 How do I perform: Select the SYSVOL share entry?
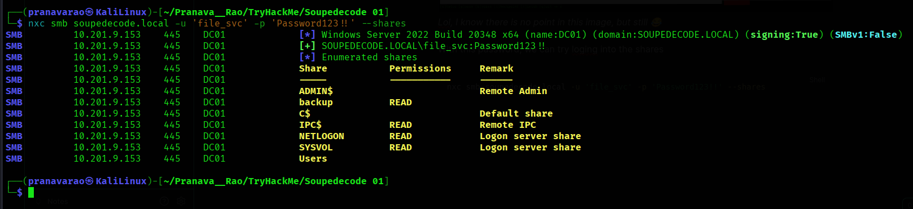click(x=316, y=148)
